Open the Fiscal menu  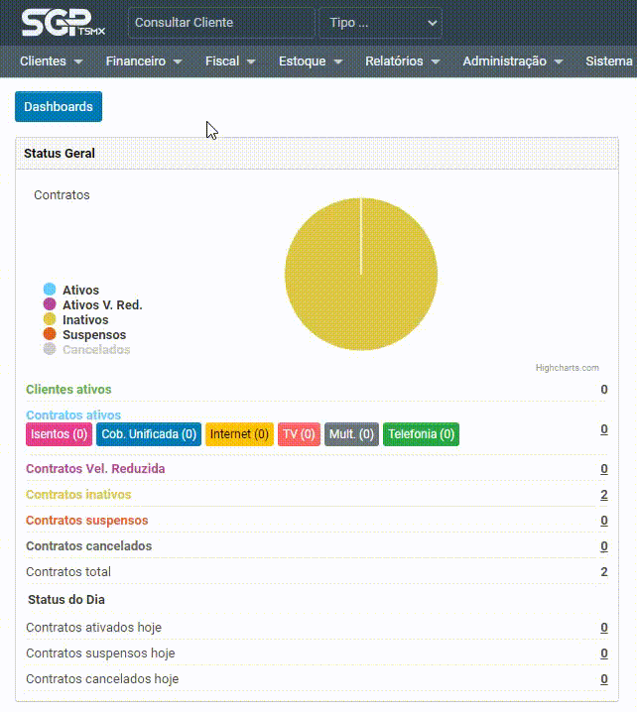(230, 61)
